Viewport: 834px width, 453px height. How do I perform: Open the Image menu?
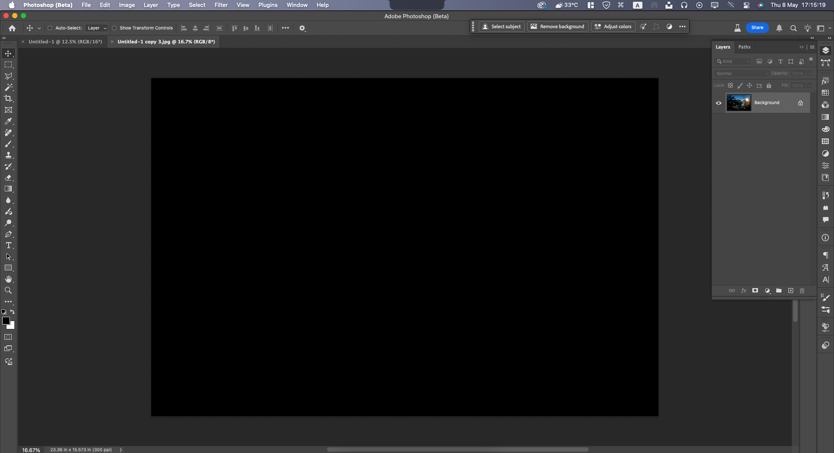point(127,5)
